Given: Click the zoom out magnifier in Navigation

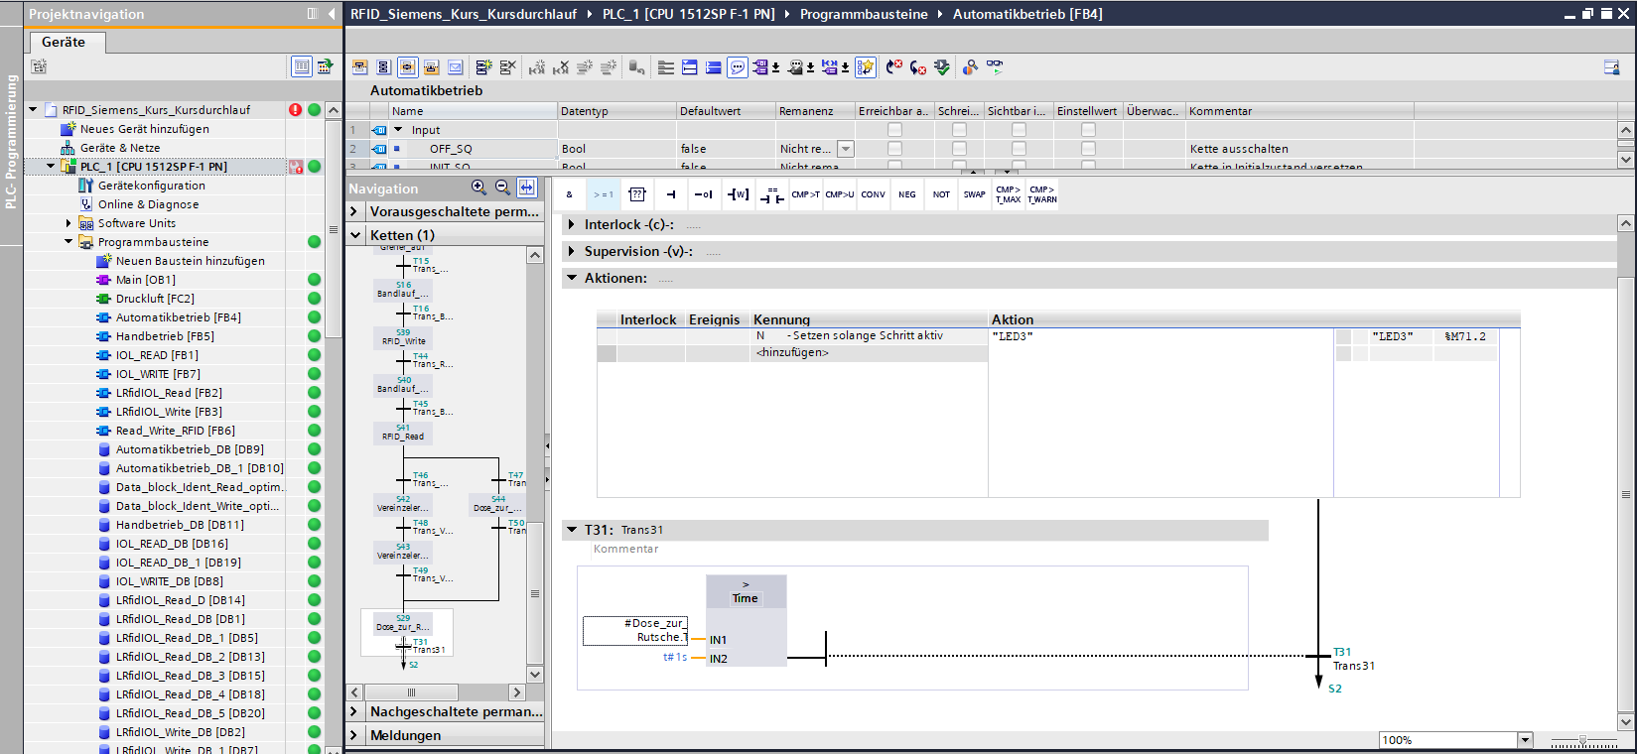Looking at the screenshot, I should coord(502,188).
